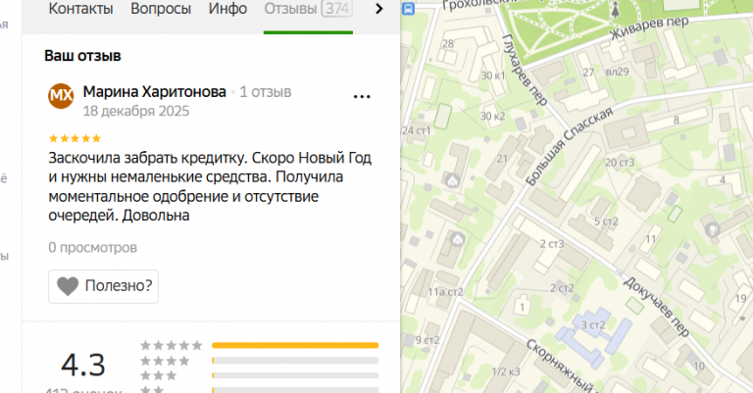The width and height of the screenshot is (753, 393).
Task: Select building 28 on the map
Action: 448,44
